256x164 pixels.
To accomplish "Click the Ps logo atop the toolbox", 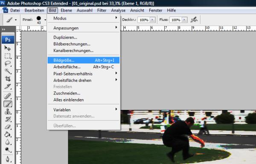I will pyautogui.click(x=8, y=40).
